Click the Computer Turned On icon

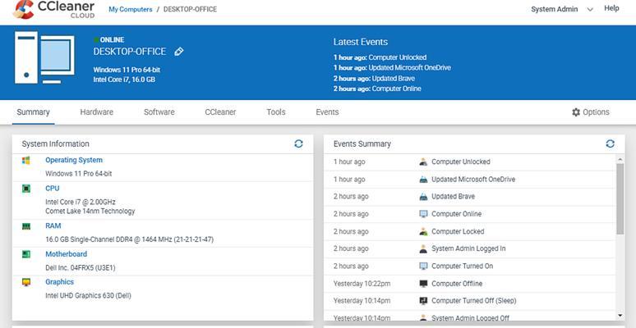(x=423, y=266)
